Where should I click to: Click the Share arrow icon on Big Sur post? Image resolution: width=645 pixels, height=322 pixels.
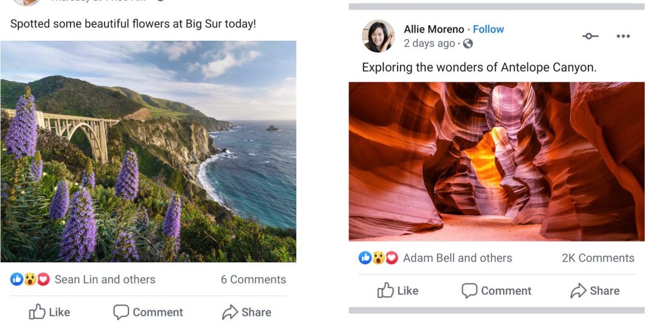[x=230, y=312]
